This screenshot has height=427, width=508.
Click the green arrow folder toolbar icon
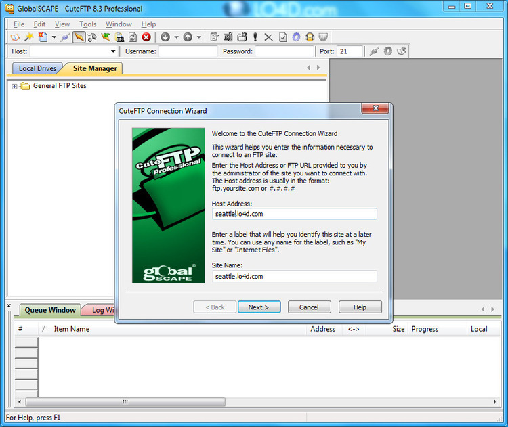coord(106,37)
